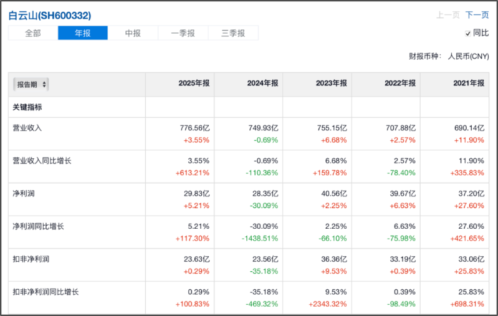Click the +613.21% growth change value
Screen dimensions: 498x316
[193, 173]
